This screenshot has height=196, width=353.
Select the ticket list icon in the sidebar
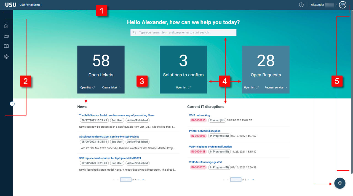(6, 36)
